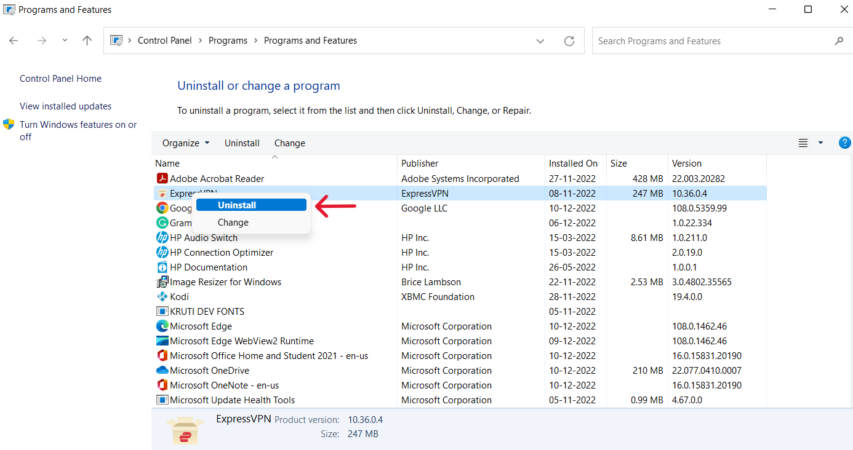Click the Kodi program icon

tap(162, 297)
